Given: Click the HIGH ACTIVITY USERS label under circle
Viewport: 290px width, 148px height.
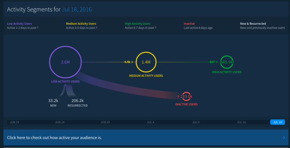Looking at the screenshot, I should [227, 72].
